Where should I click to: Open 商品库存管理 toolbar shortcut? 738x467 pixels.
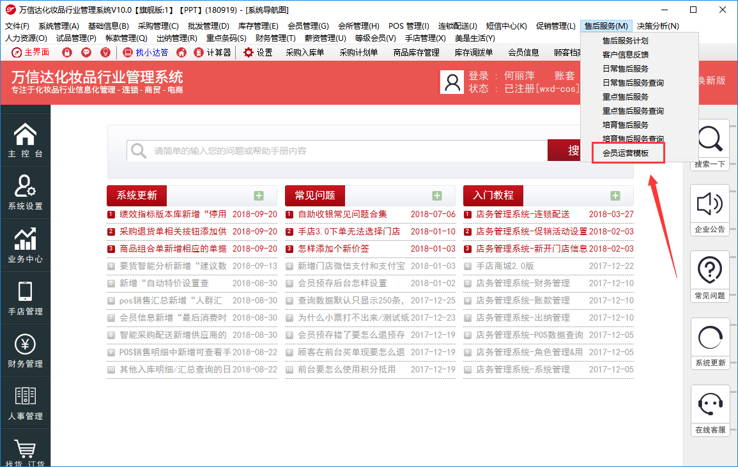(x=416, y=53)
